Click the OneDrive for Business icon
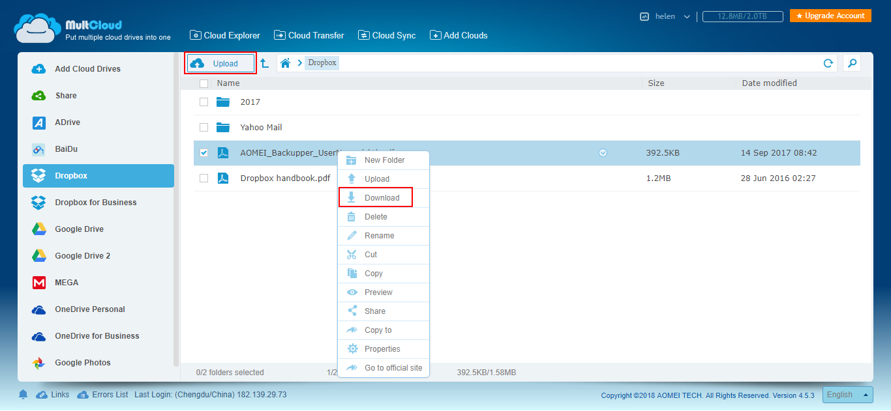891x411 pixels. 38,337
